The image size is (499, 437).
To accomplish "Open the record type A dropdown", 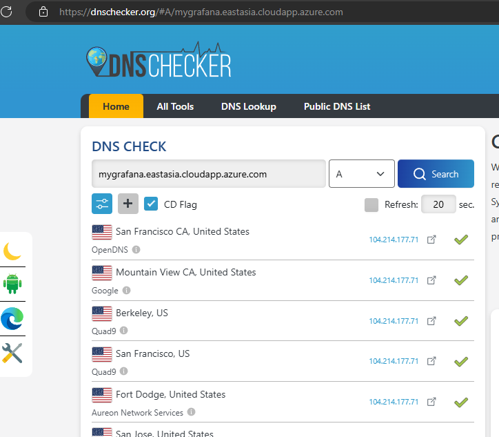I will click(x=362, y=174).
